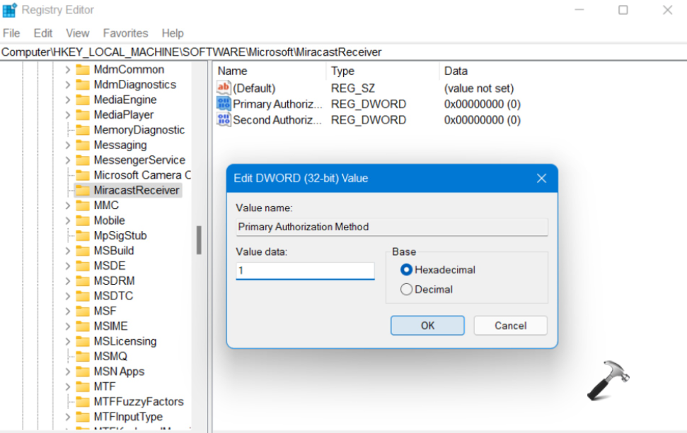Expand the Messaging key
The width and height of the screenshot is (687, 433).
coord(67,146)
